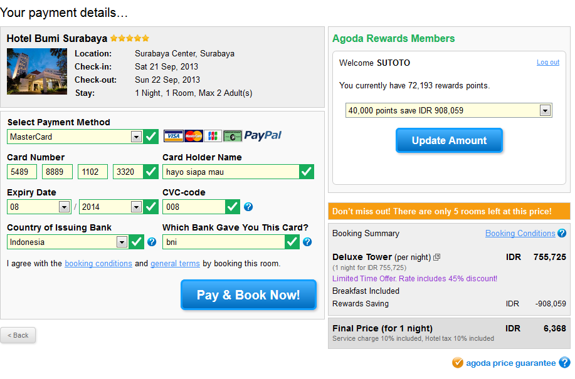575x379 pixels.
Task: Click the issuing bank name field
Action: click(x=224, y=242)
